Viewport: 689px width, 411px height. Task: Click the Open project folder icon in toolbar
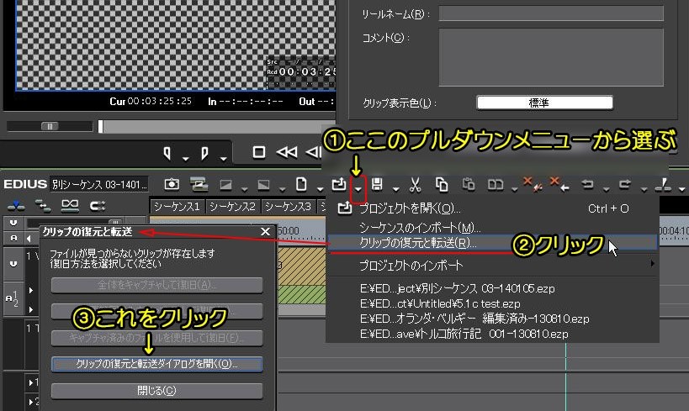click(x=338, y=184)
